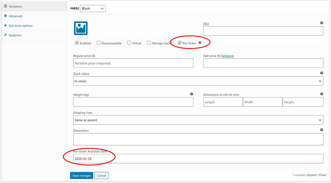
Task: Open the Swatches tab
Action: [x=15, y=35]
